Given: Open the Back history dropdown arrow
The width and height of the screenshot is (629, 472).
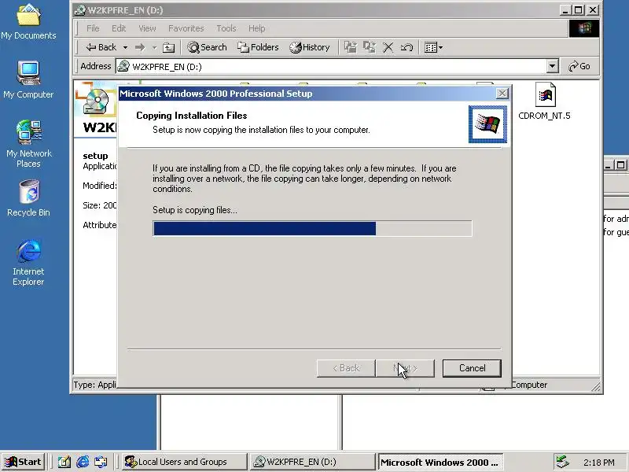Looking at the screenshot, I should 125,47.
